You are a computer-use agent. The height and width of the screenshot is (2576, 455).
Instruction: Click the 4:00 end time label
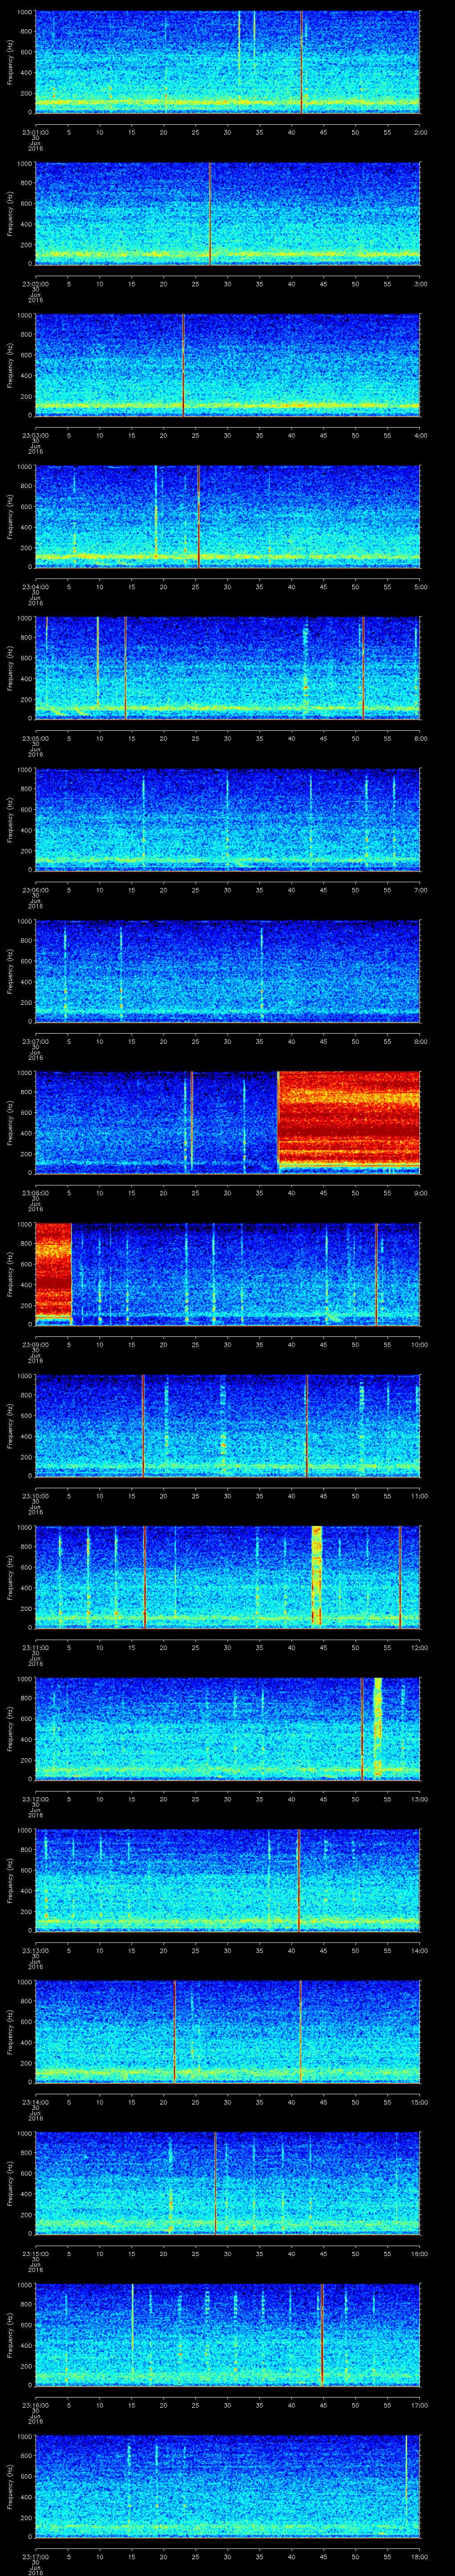coord(420,435)
